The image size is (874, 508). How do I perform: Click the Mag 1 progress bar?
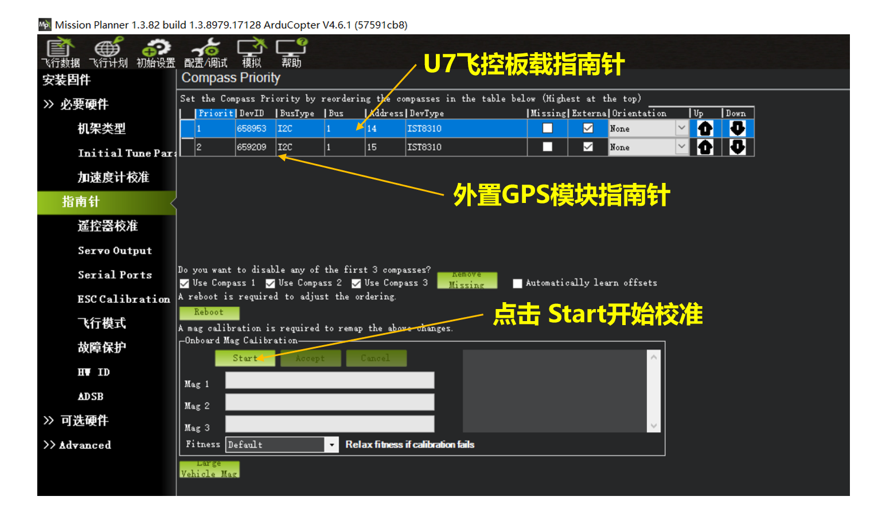pos(329,381)
